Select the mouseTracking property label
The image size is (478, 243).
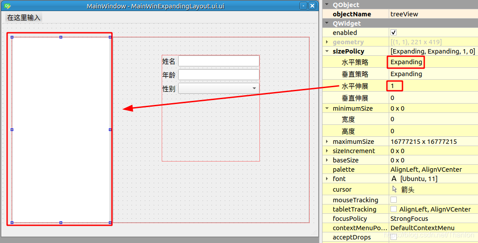point(355,200)
